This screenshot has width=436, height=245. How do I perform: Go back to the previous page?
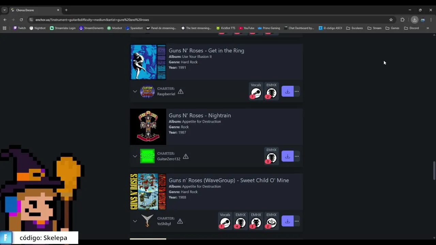(x=5, y=20)
